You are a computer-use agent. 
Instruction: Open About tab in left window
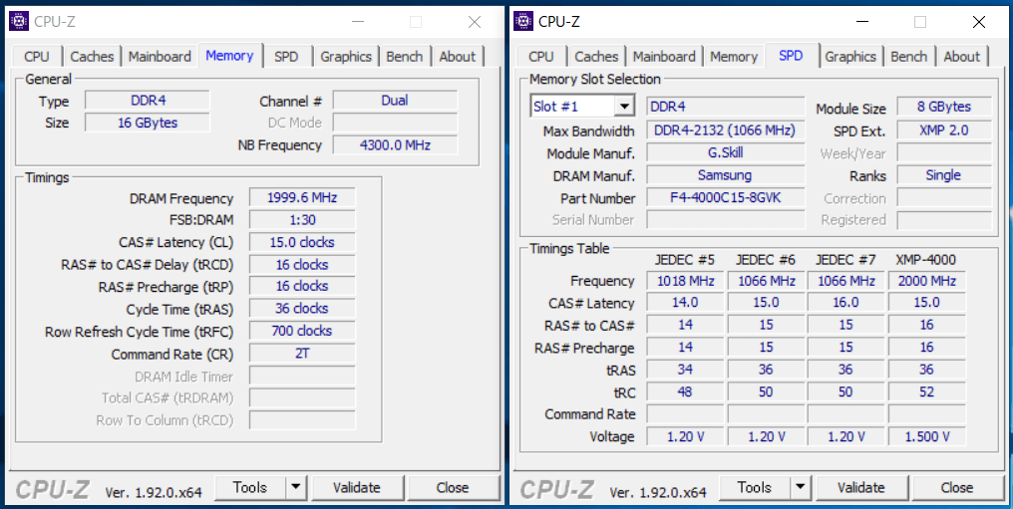[x=458, y=57]
